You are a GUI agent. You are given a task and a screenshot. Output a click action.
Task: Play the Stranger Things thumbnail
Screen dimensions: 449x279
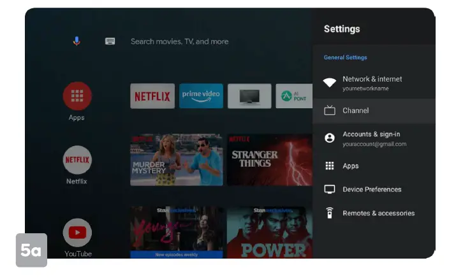tap(270, 160)
